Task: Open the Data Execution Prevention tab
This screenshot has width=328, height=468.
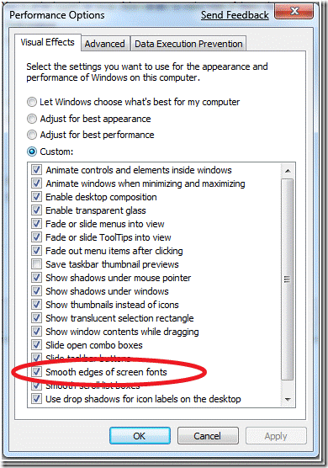Action: point(188,44)
